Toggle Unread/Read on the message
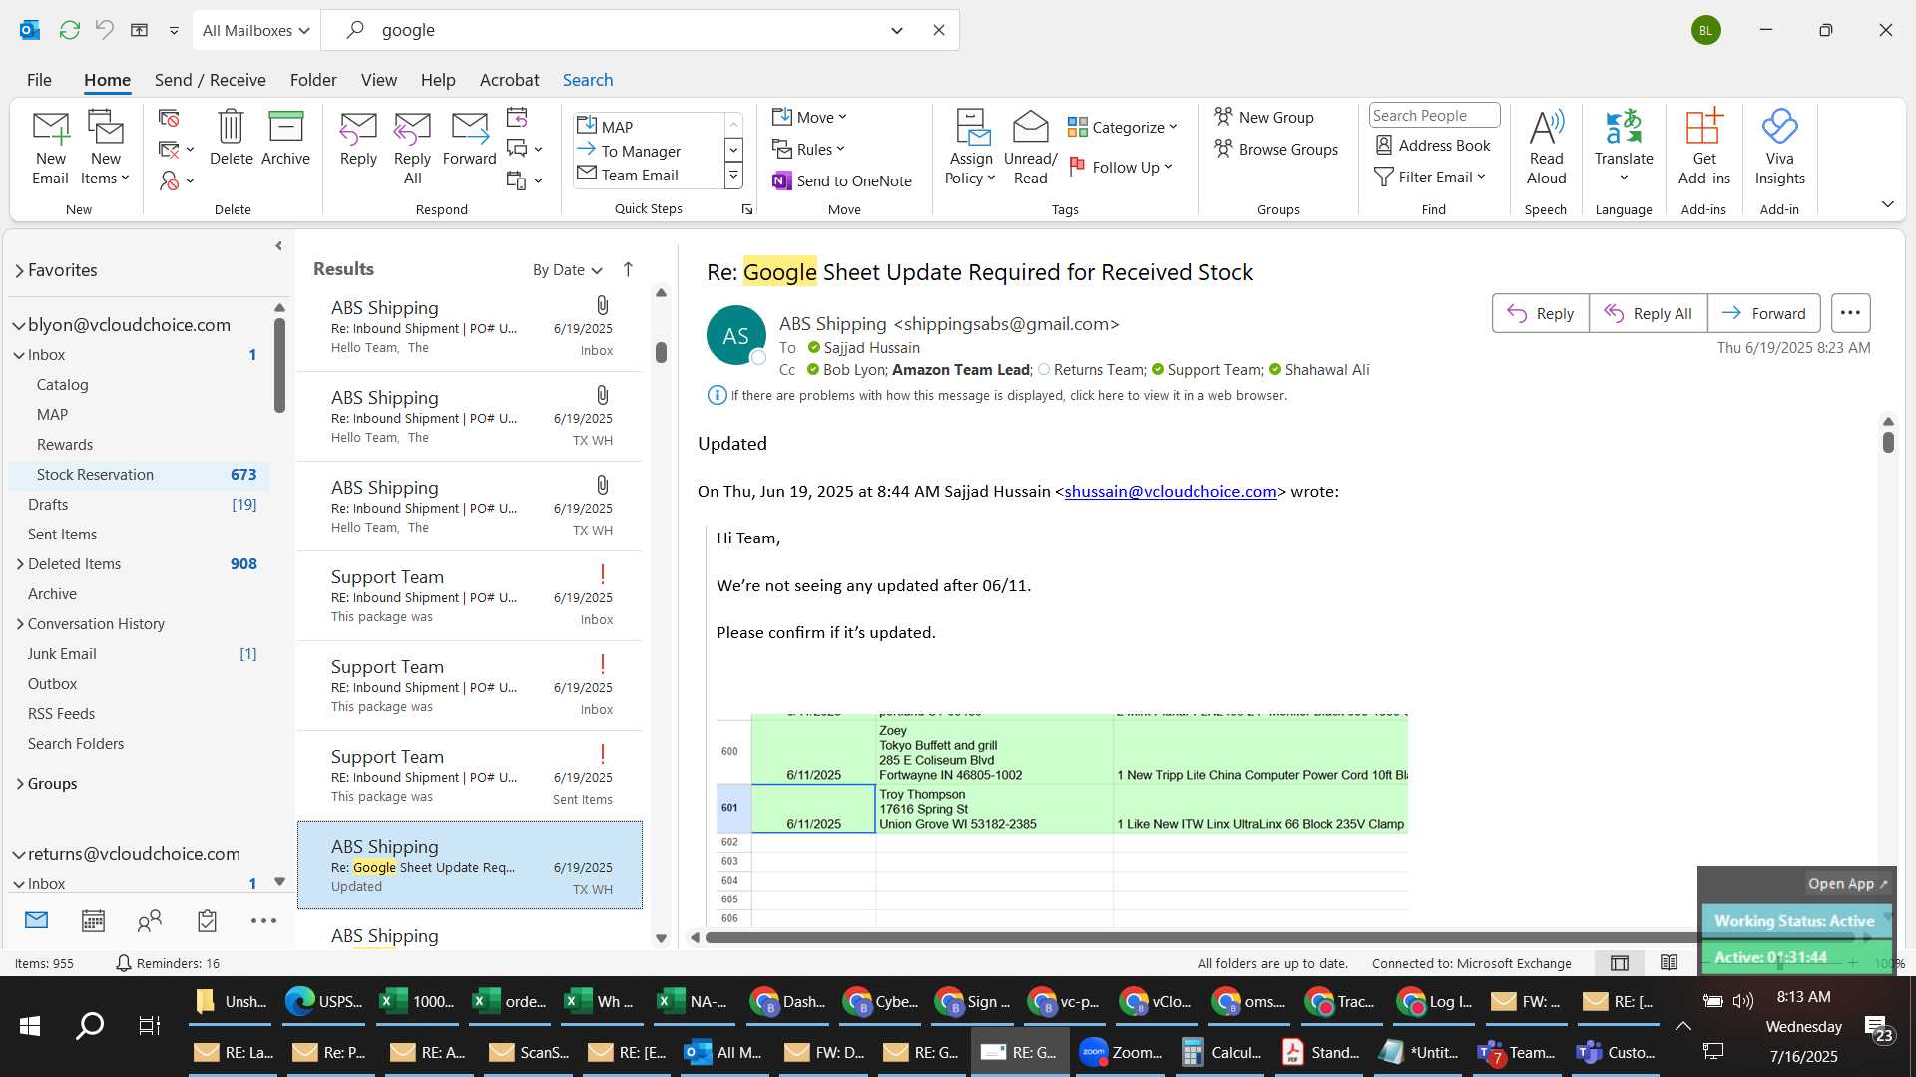 pos(1030,148)
